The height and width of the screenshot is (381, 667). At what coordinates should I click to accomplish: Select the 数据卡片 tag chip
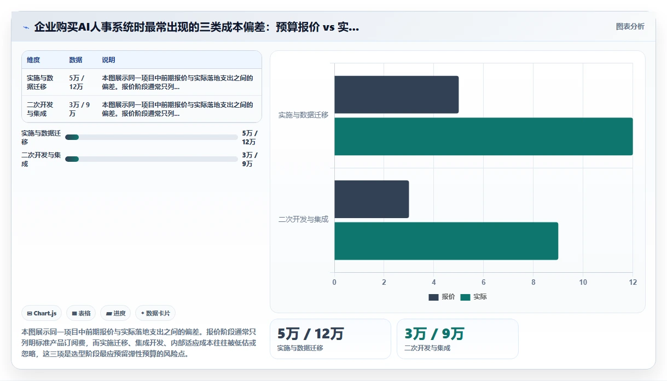click(155, 313)
